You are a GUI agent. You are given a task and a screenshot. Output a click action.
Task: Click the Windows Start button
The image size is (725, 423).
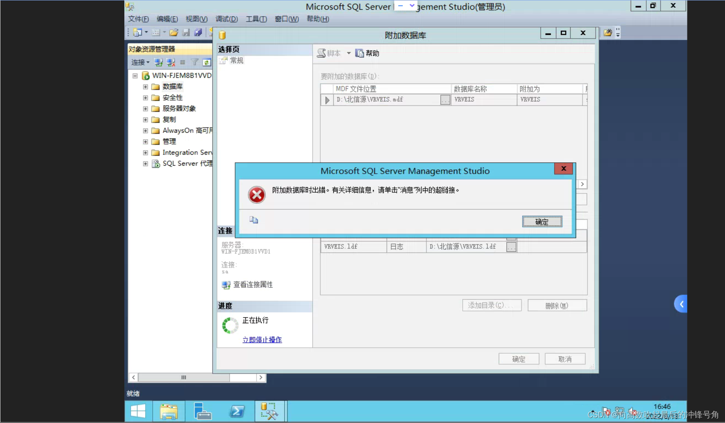tap(138, 411)
